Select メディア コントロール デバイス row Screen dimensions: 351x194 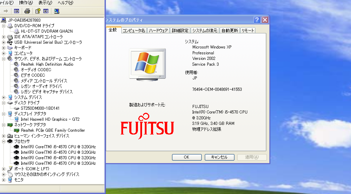coord(44,81)
